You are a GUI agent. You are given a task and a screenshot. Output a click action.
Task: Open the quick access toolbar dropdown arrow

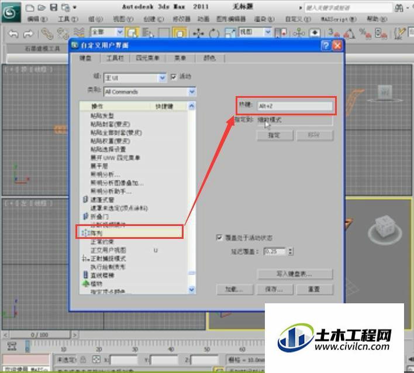(x=75, y=8)
